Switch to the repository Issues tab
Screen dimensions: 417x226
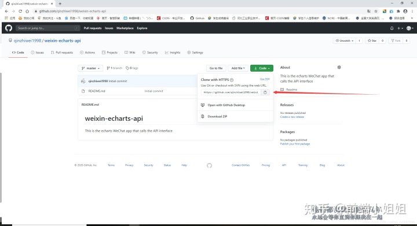37,53
